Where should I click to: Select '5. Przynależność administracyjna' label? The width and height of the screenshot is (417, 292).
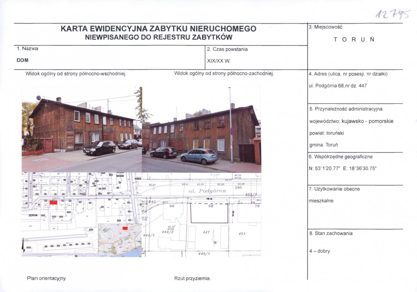(x=346, y=109)
